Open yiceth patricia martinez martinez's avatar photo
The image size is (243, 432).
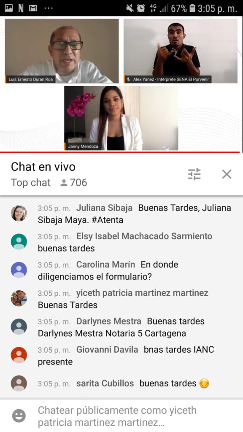[x=19, y=298]
